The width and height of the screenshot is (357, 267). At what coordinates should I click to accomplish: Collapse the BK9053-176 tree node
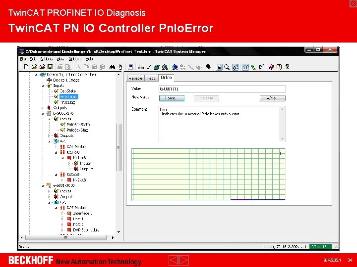pos(43,114)
